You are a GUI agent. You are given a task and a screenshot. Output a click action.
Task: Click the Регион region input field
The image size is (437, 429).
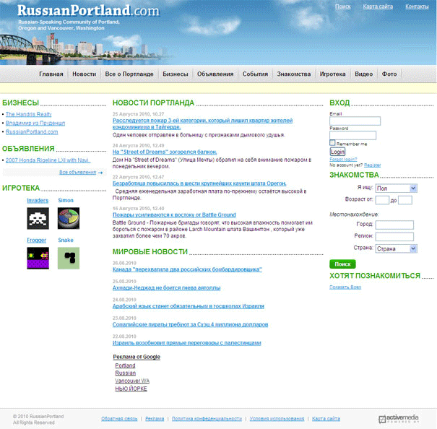point(394,237)
